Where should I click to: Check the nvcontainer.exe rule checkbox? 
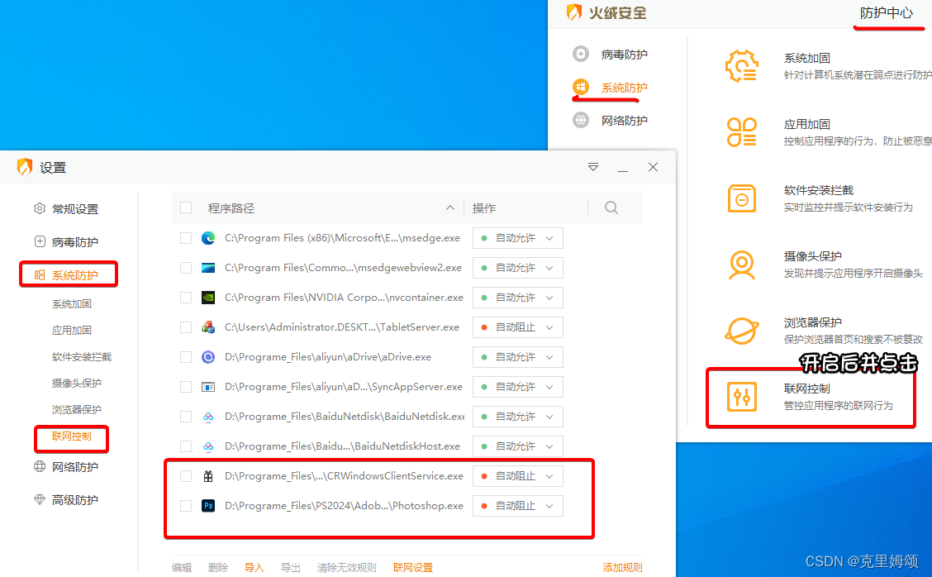point(186,298)
